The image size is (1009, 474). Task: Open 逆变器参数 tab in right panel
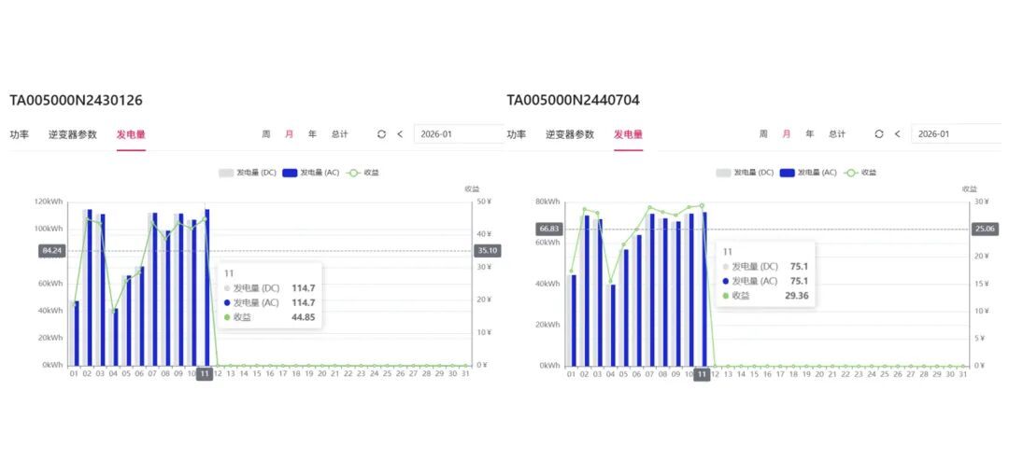pos(570,134)
